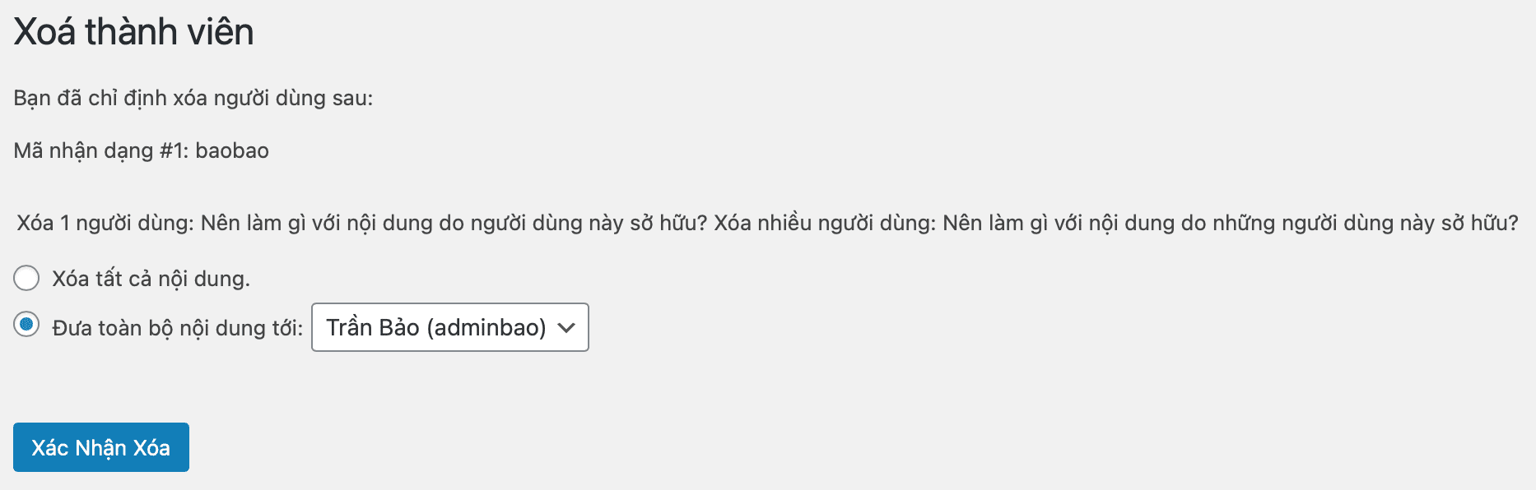The height and width of the screenshot is (490, 1536).
Task: Click the username 'baobao' in the ID line
Action: (232, 150)
